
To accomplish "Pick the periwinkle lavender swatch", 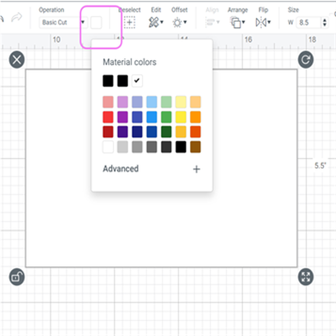I will 137,102.
